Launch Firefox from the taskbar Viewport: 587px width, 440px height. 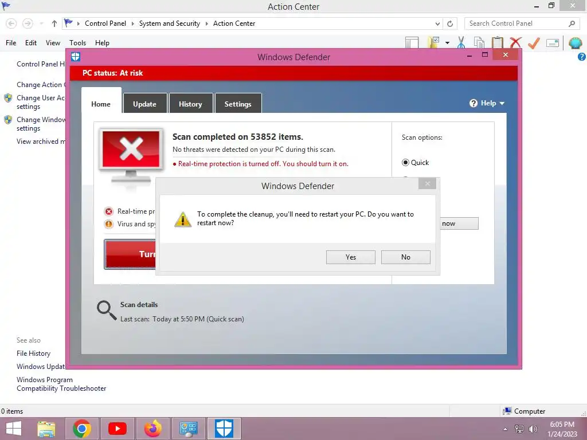tap(152, 429)
